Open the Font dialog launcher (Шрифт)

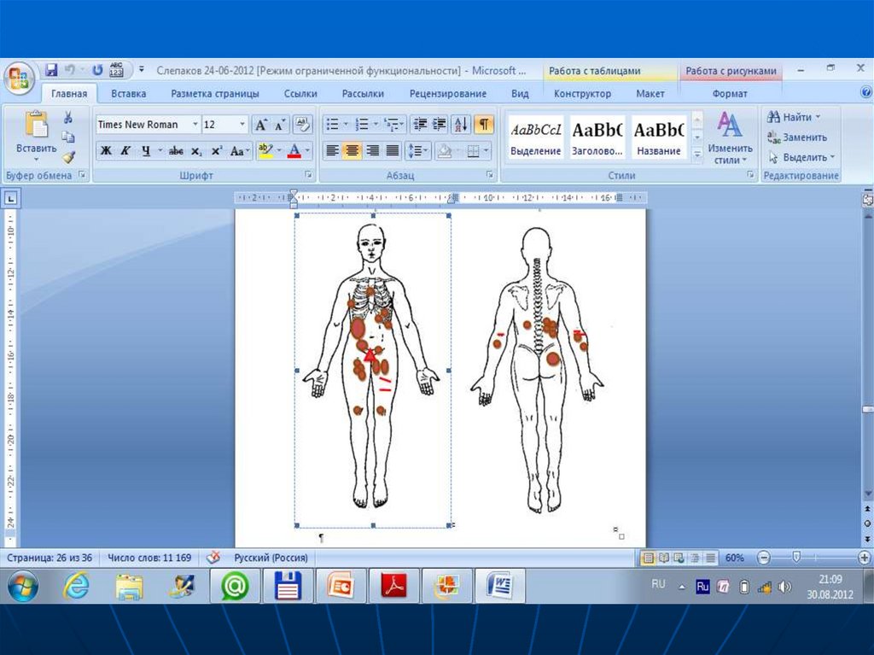click(x=308, y=175)
